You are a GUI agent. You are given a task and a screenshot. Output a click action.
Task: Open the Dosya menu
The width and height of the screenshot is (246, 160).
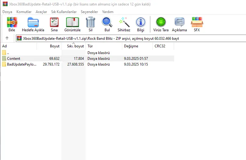click(7, 12)
